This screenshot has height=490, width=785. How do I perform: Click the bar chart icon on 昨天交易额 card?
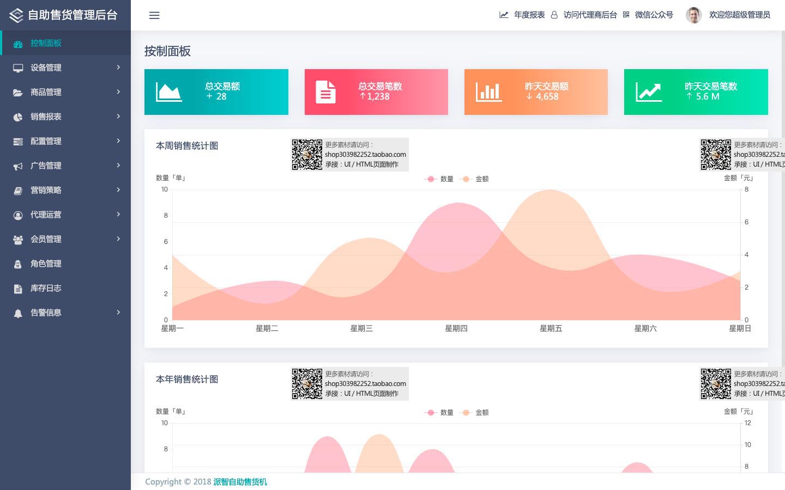[488, 92]
